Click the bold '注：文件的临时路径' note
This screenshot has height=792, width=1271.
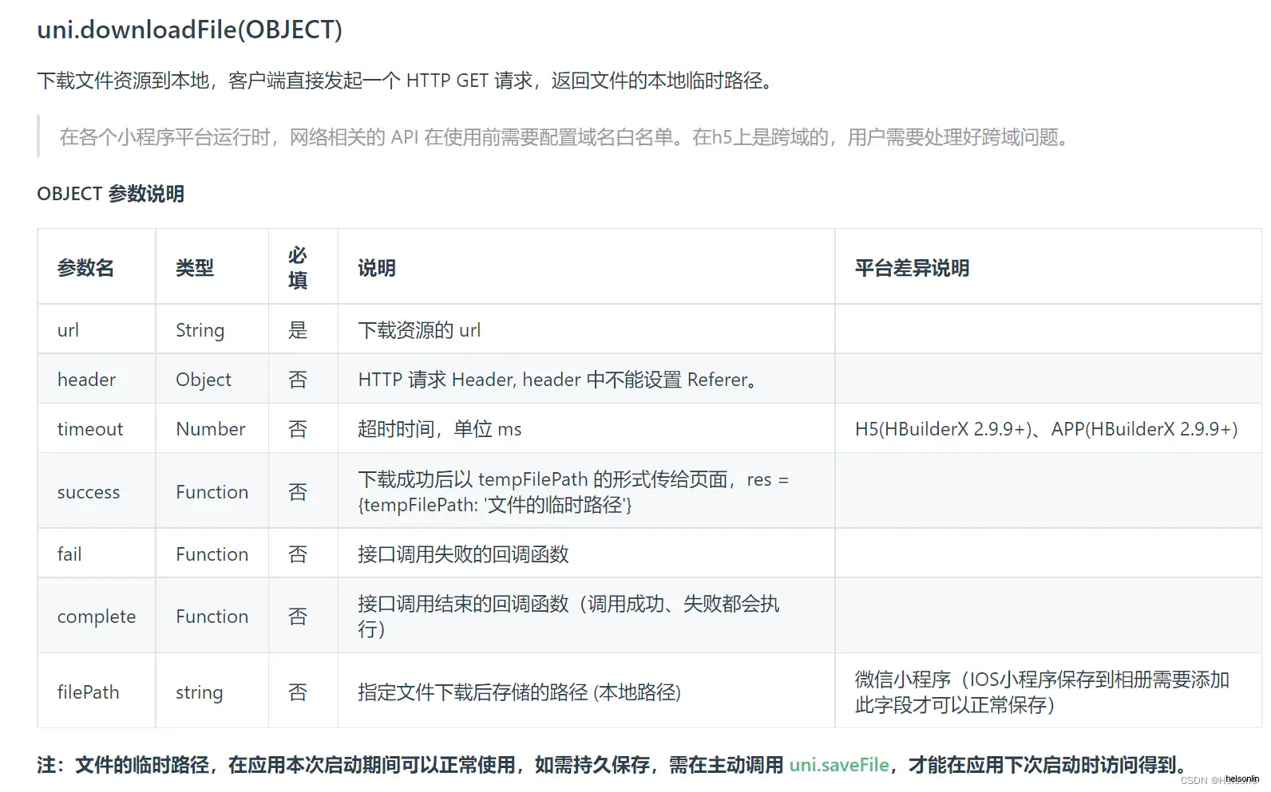click(612, 765)
